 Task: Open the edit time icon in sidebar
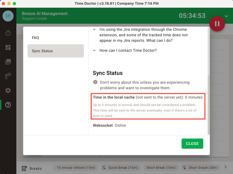click(x=8, y=76)
